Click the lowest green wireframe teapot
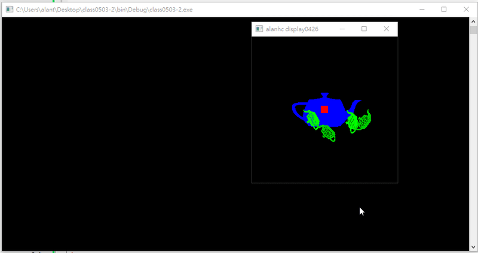This screenshot has height=253, width=478. (x=328, y=133)
